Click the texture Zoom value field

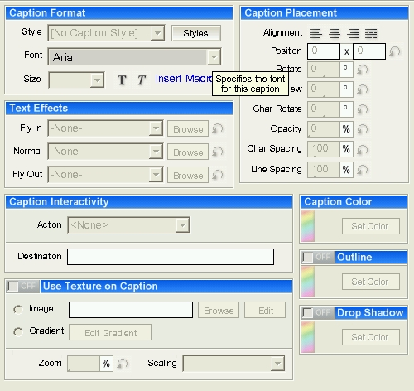(x=84, y=364)
